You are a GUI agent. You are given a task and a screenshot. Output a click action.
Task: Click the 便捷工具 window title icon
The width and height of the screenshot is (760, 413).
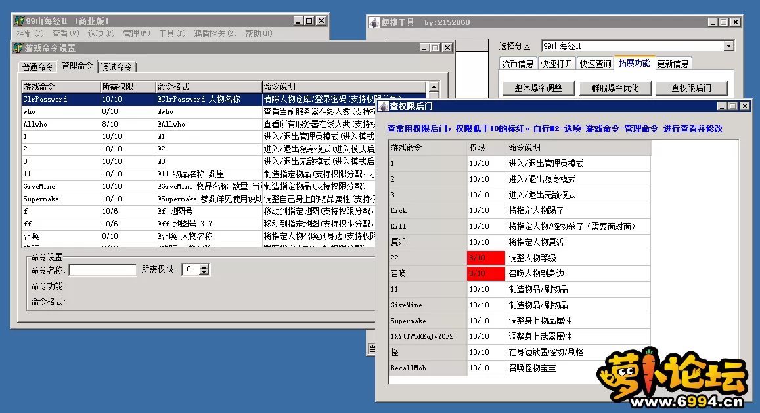click(374, 22)
